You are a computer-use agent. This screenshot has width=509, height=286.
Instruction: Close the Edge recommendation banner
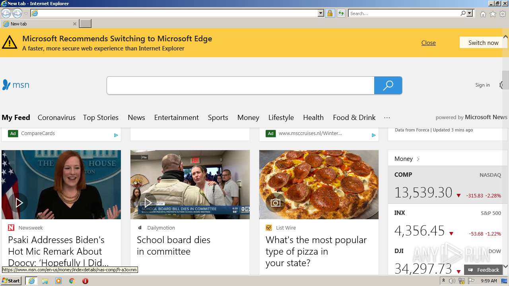[x=428, y=43]
